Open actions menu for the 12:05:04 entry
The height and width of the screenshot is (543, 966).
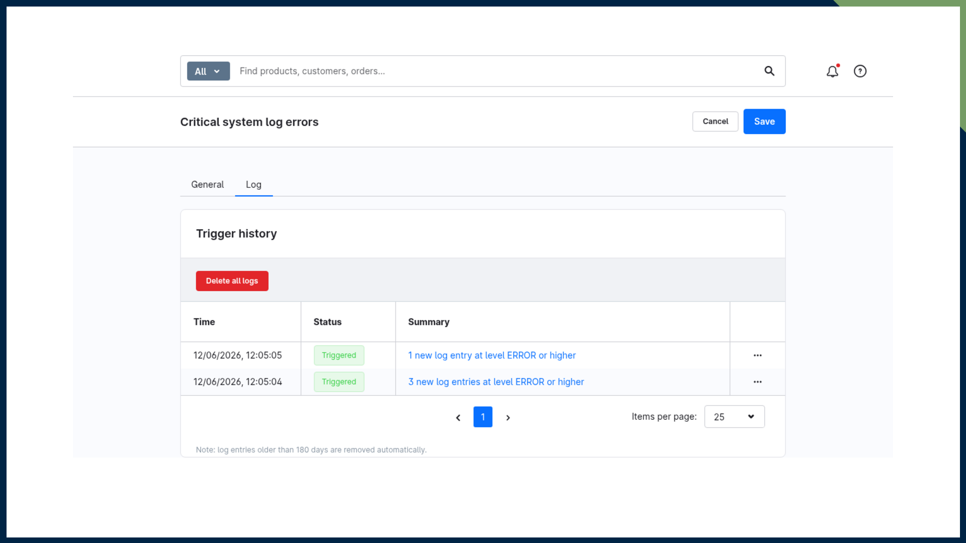point(757,382)
